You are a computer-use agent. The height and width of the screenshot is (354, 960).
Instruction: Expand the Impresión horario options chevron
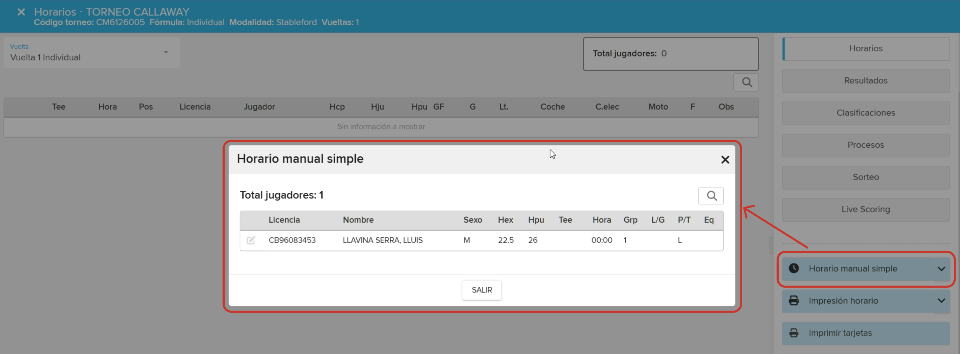[x=941, y=301]
